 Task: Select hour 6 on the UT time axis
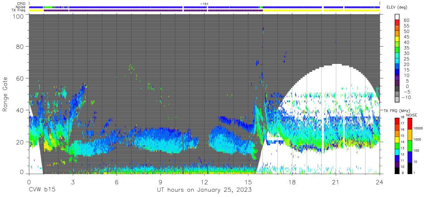[x=116, y=182]
